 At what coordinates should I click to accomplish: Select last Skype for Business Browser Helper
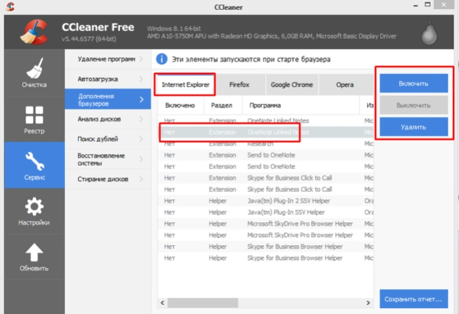click(266, 258)
